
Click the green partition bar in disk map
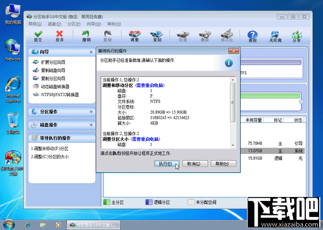point(270,96)
